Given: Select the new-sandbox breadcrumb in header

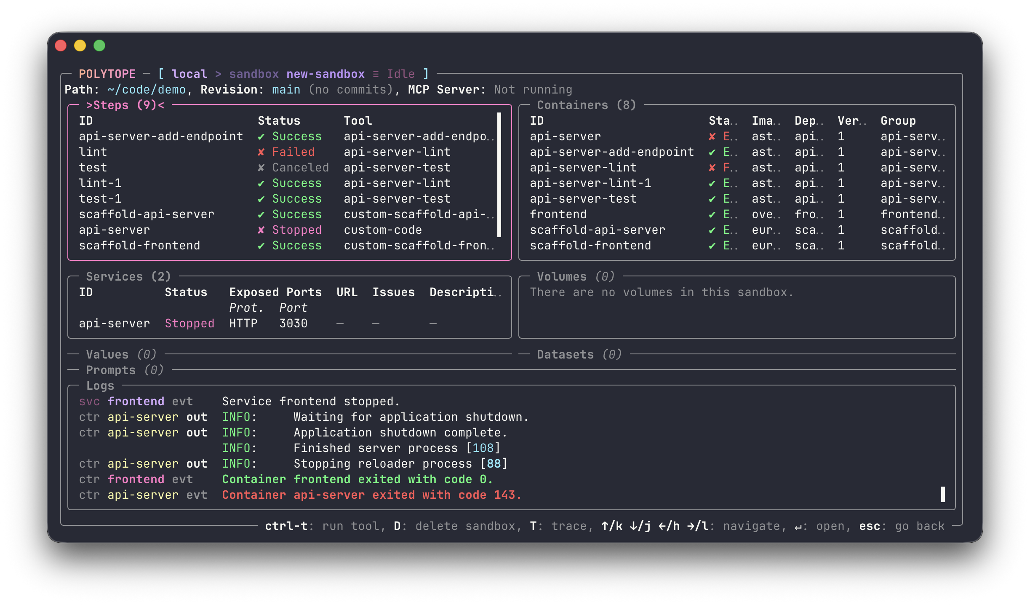Looking at the screenshot, I should [x=326, y=74].
